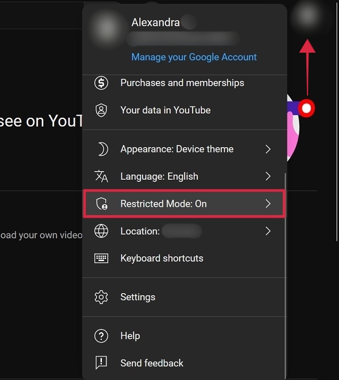Open Your data in YouTube
The width and height of the screenshot is (339, 380).
(184, 110)
